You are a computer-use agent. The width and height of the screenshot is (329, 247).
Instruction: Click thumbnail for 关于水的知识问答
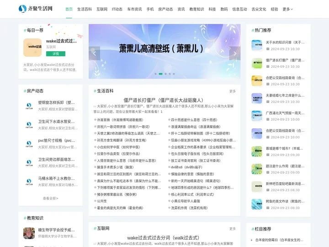257,45
